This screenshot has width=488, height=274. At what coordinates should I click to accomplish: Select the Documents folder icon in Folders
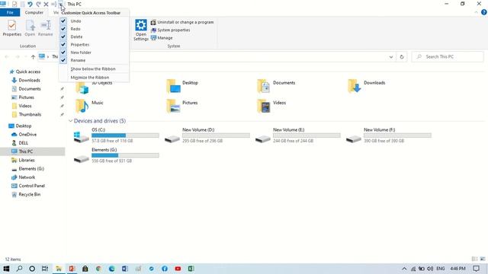point(264,86)
